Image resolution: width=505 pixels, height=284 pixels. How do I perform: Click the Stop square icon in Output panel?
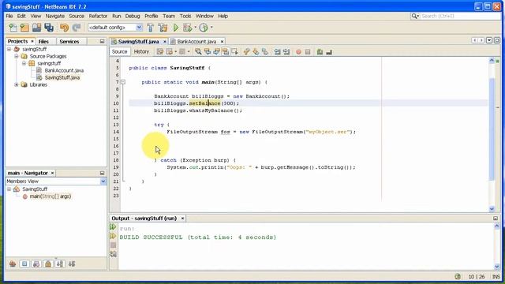[113, 245]
